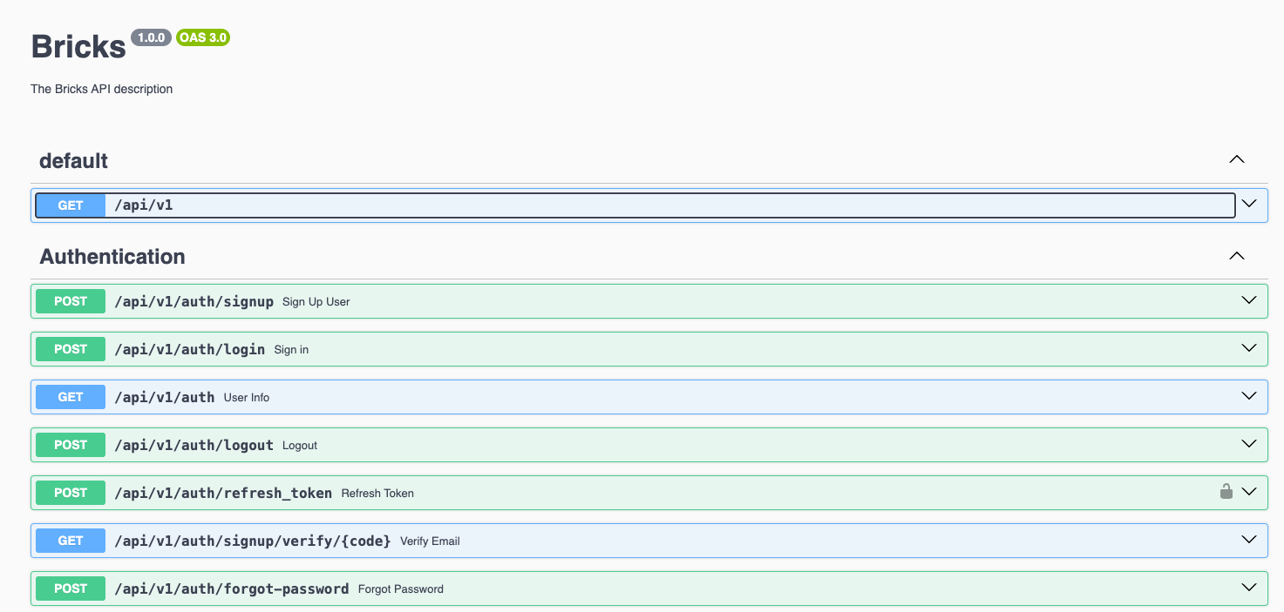Collapse the Authentication section
The width and height of the screenshot is (1284, 612).
pyautogui.click(x=1236, y=256)
